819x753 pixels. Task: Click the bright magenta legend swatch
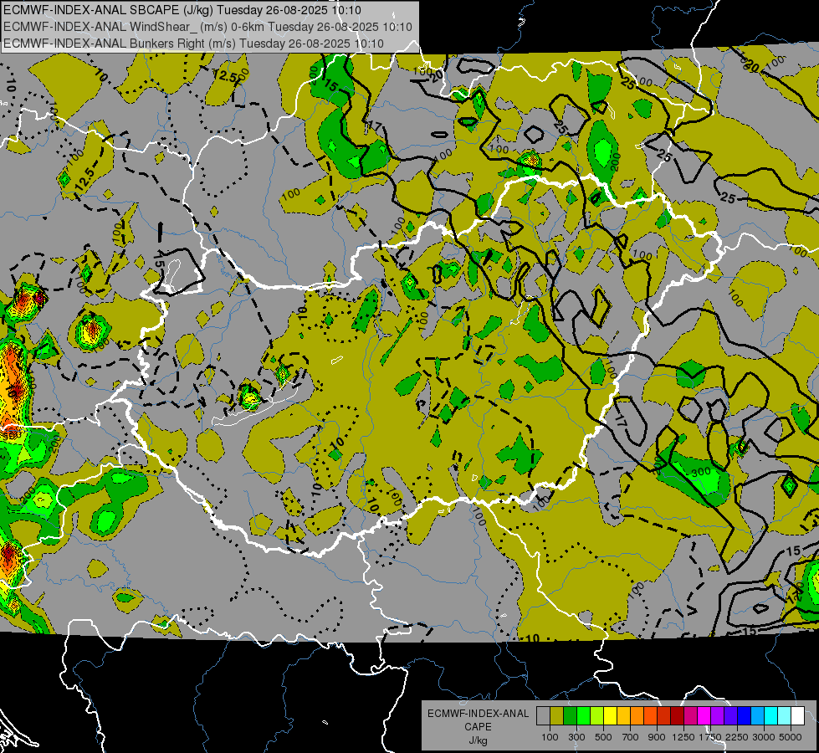(704, 716)
